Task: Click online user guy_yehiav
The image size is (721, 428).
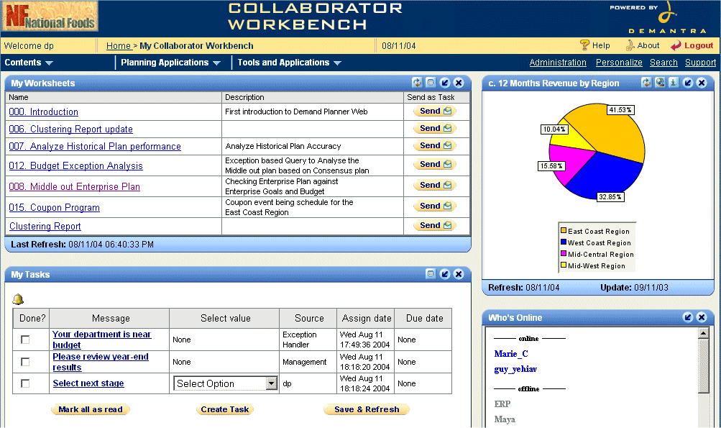Action: point(515,369)
